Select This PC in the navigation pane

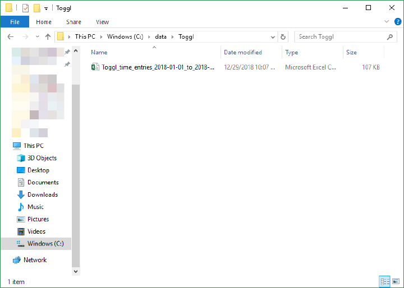point(34,146)
